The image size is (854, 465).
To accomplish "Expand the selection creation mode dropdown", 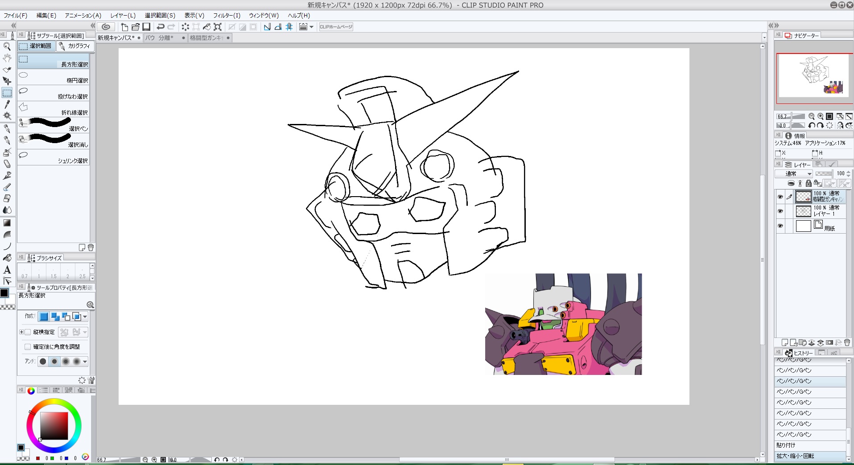I will coord(85,317).
